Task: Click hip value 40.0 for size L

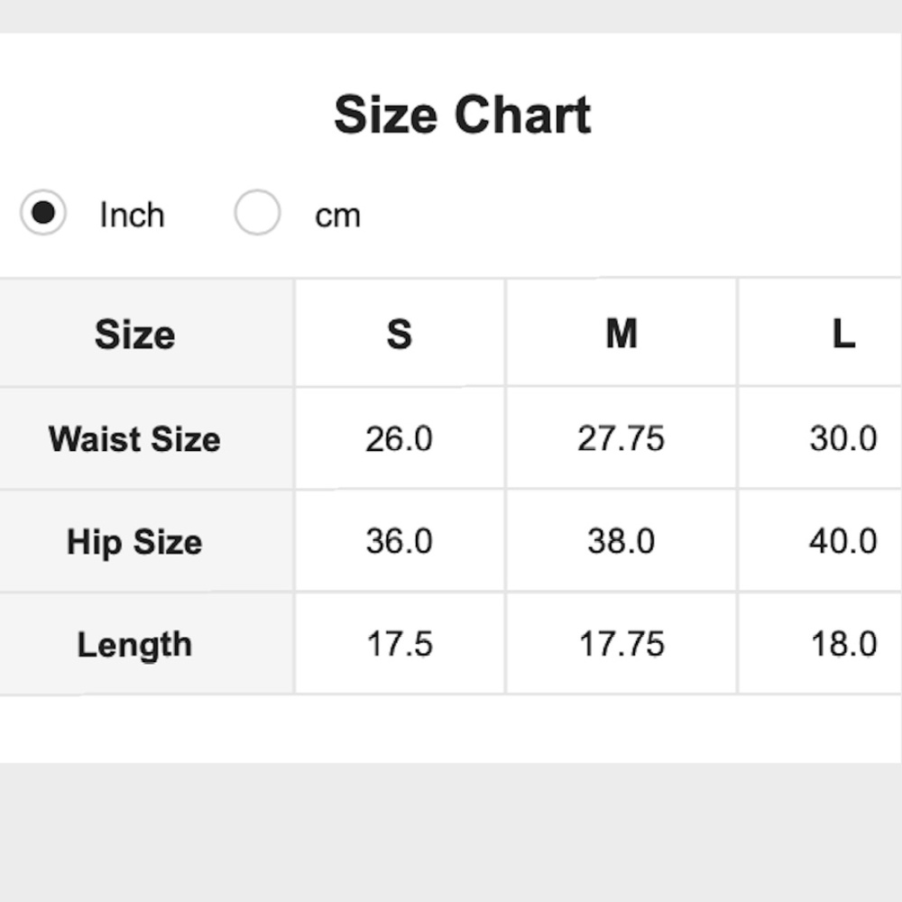Action: 843,541
